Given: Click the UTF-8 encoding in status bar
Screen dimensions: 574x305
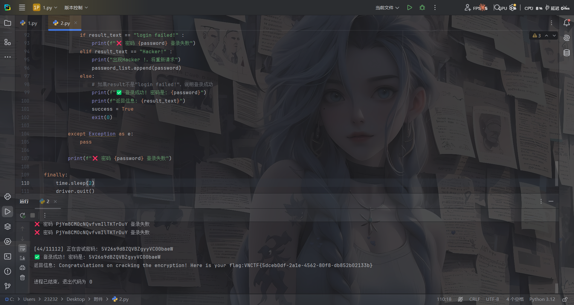Looking at the screenshot, I should tap(492, 299).
